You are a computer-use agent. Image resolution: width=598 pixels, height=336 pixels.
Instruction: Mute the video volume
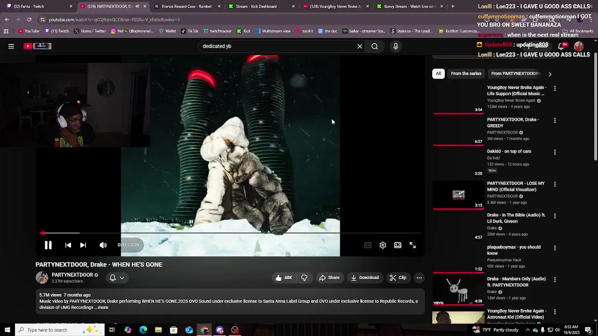click(x=103, y=245)
